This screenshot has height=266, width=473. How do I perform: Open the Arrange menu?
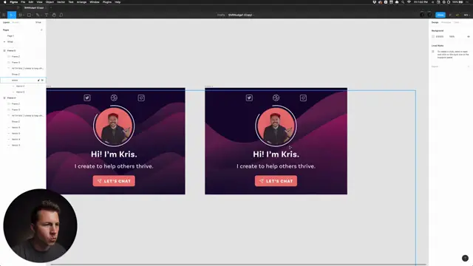point(81,2)
